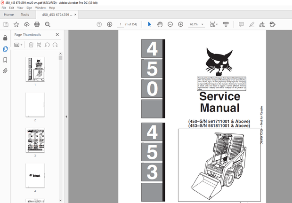The width and height of the screenshot is (292, 203).
Task: Switch to the Tools tab
Action: [25, 15]
